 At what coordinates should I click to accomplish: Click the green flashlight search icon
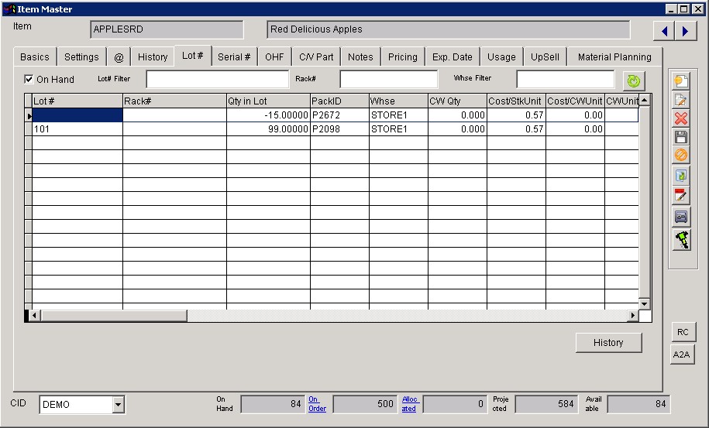coord(681,240)
